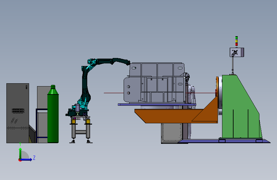Select the gray box under the orange arm
This screenshot has height=180, width=277.
[171, 133]
